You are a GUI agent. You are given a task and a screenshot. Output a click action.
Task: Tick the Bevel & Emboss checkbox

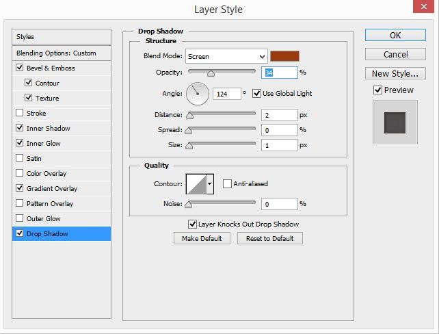pyautogui.click(x=20, y=68)
